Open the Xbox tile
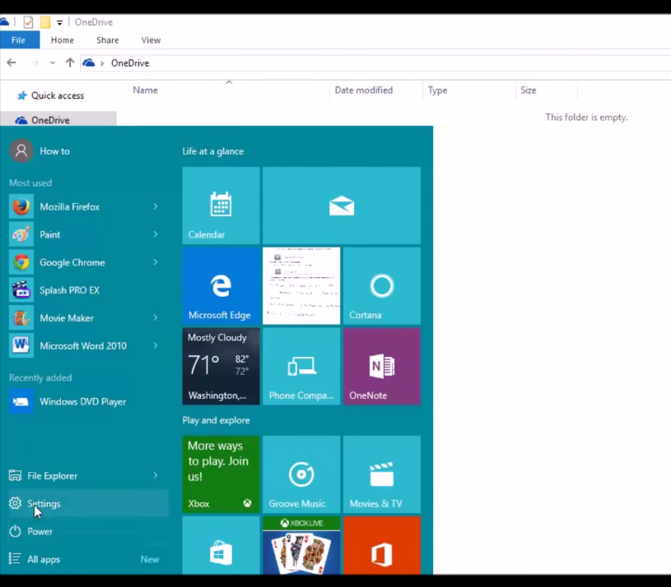Viewport: 671px width, 587px height. tap(220, 474)
